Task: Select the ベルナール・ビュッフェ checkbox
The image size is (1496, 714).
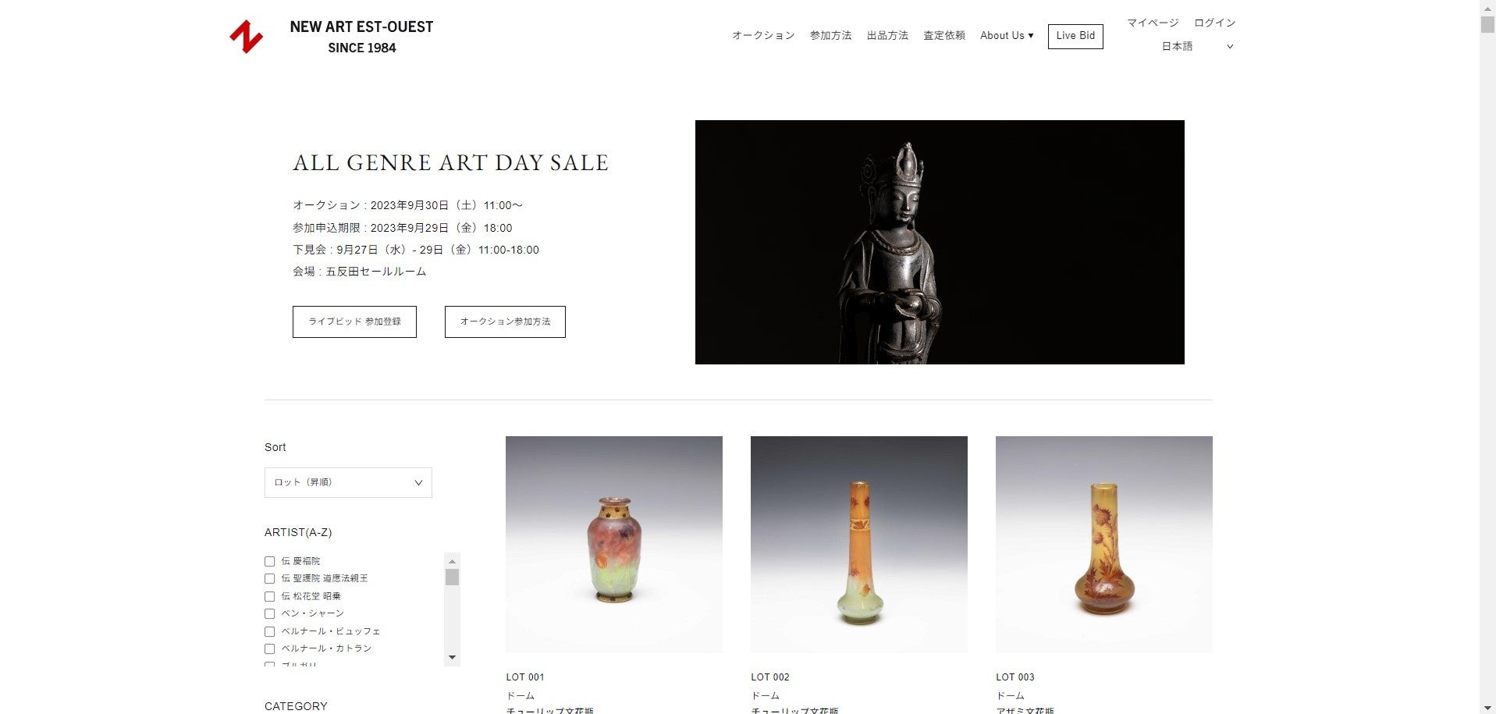Action: coord(269,631)
